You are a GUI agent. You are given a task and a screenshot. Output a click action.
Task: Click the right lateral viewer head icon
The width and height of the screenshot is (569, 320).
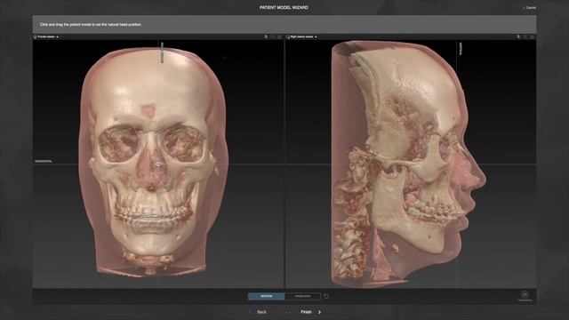[x=288, y=37]
